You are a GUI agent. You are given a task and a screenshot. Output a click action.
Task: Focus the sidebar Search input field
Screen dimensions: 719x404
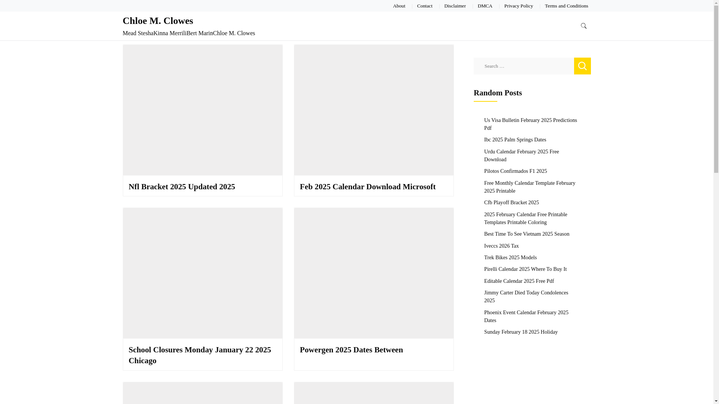(524, 66)
